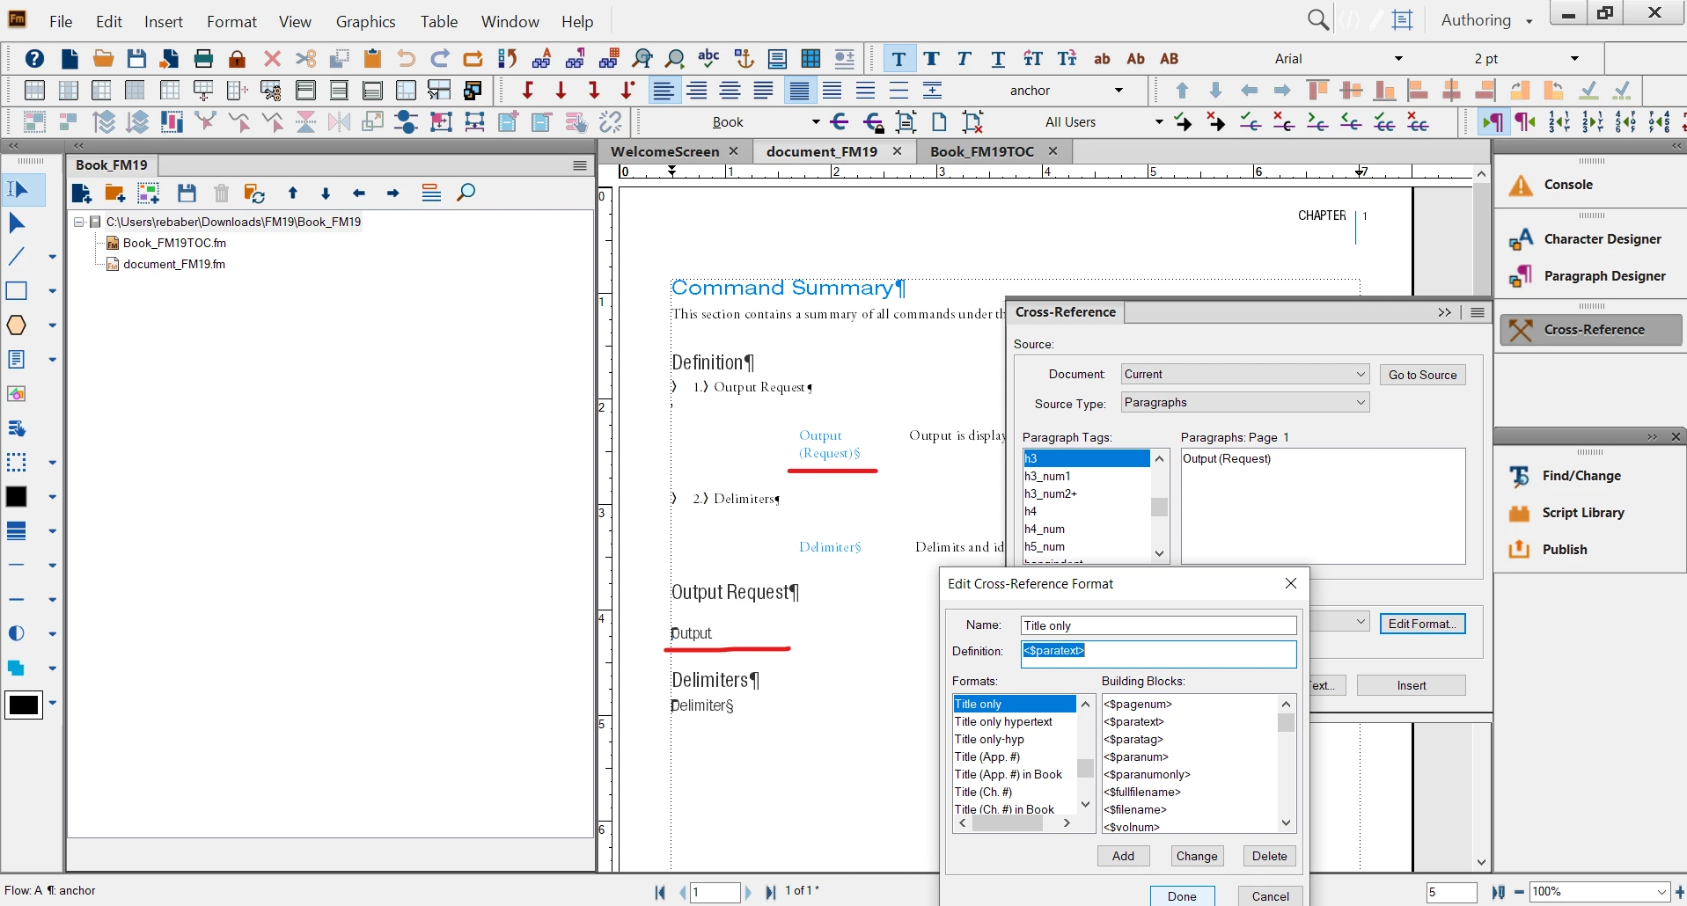Click the New document icon

pos(70,59)
